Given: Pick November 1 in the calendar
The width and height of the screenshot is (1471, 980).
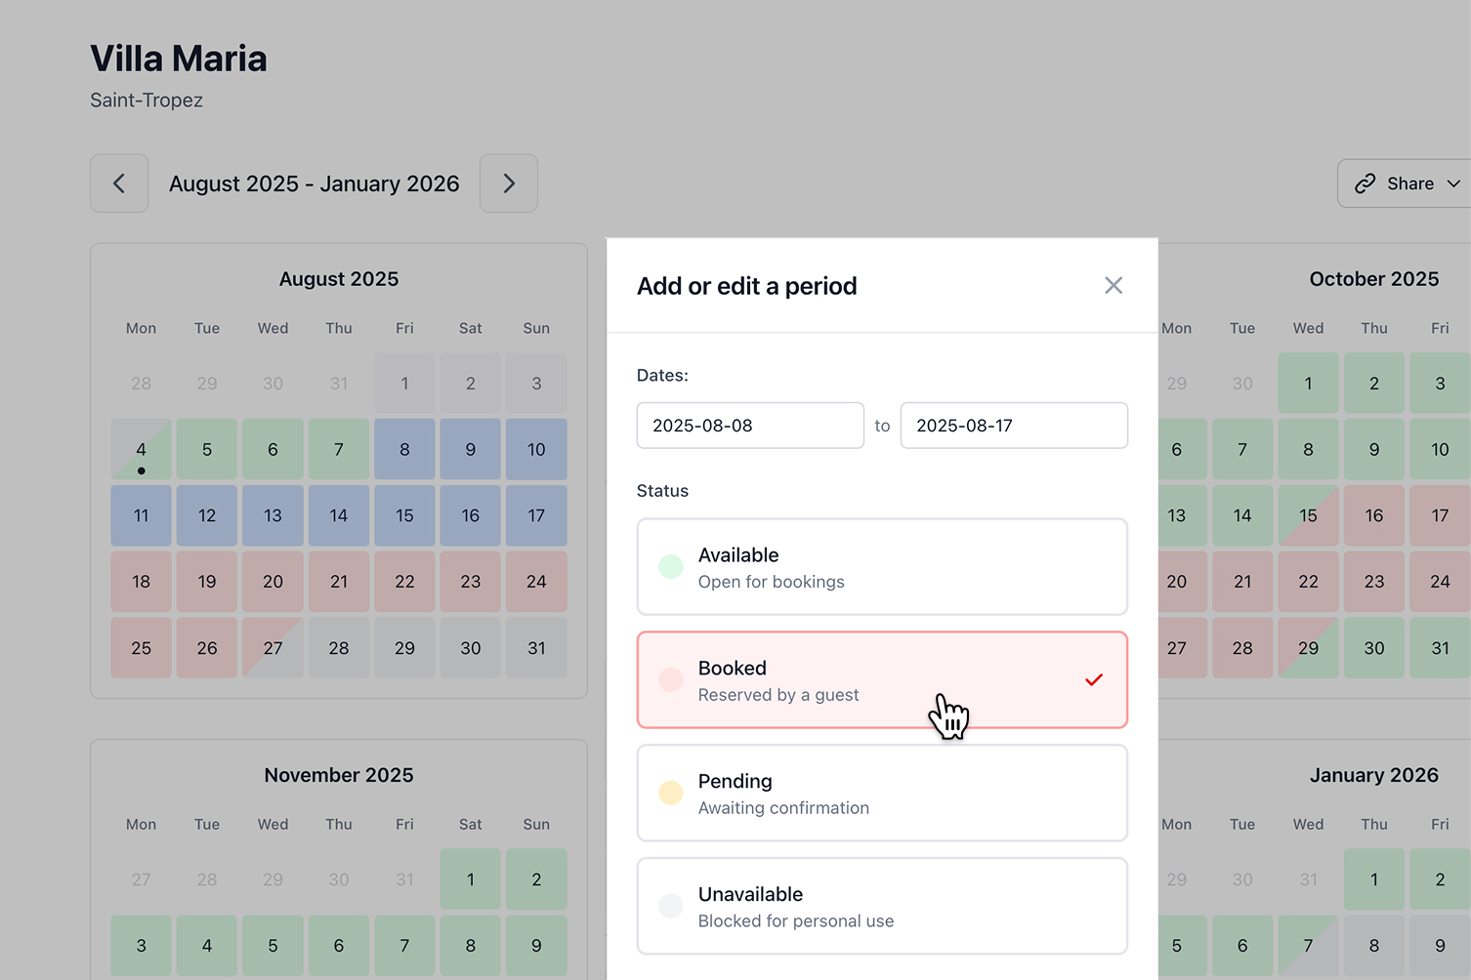Looking at the screenshot, I should tap(471, 879).
